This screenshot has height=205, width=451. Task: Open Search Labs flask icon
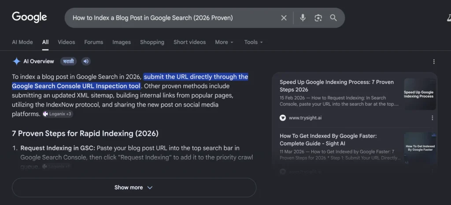pyautogui.click(x=449, y=18)
